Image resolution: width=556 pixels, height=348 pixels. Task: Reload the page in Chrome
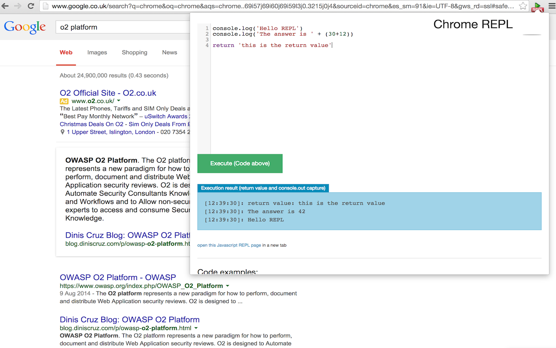(x=31, y=6)
